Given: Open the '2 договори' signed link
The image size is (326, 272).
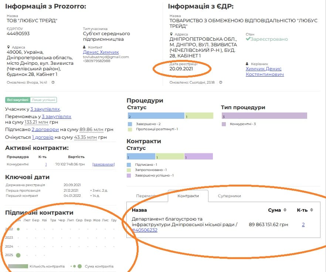Looking at the screenshot, I should coord(45,130).
